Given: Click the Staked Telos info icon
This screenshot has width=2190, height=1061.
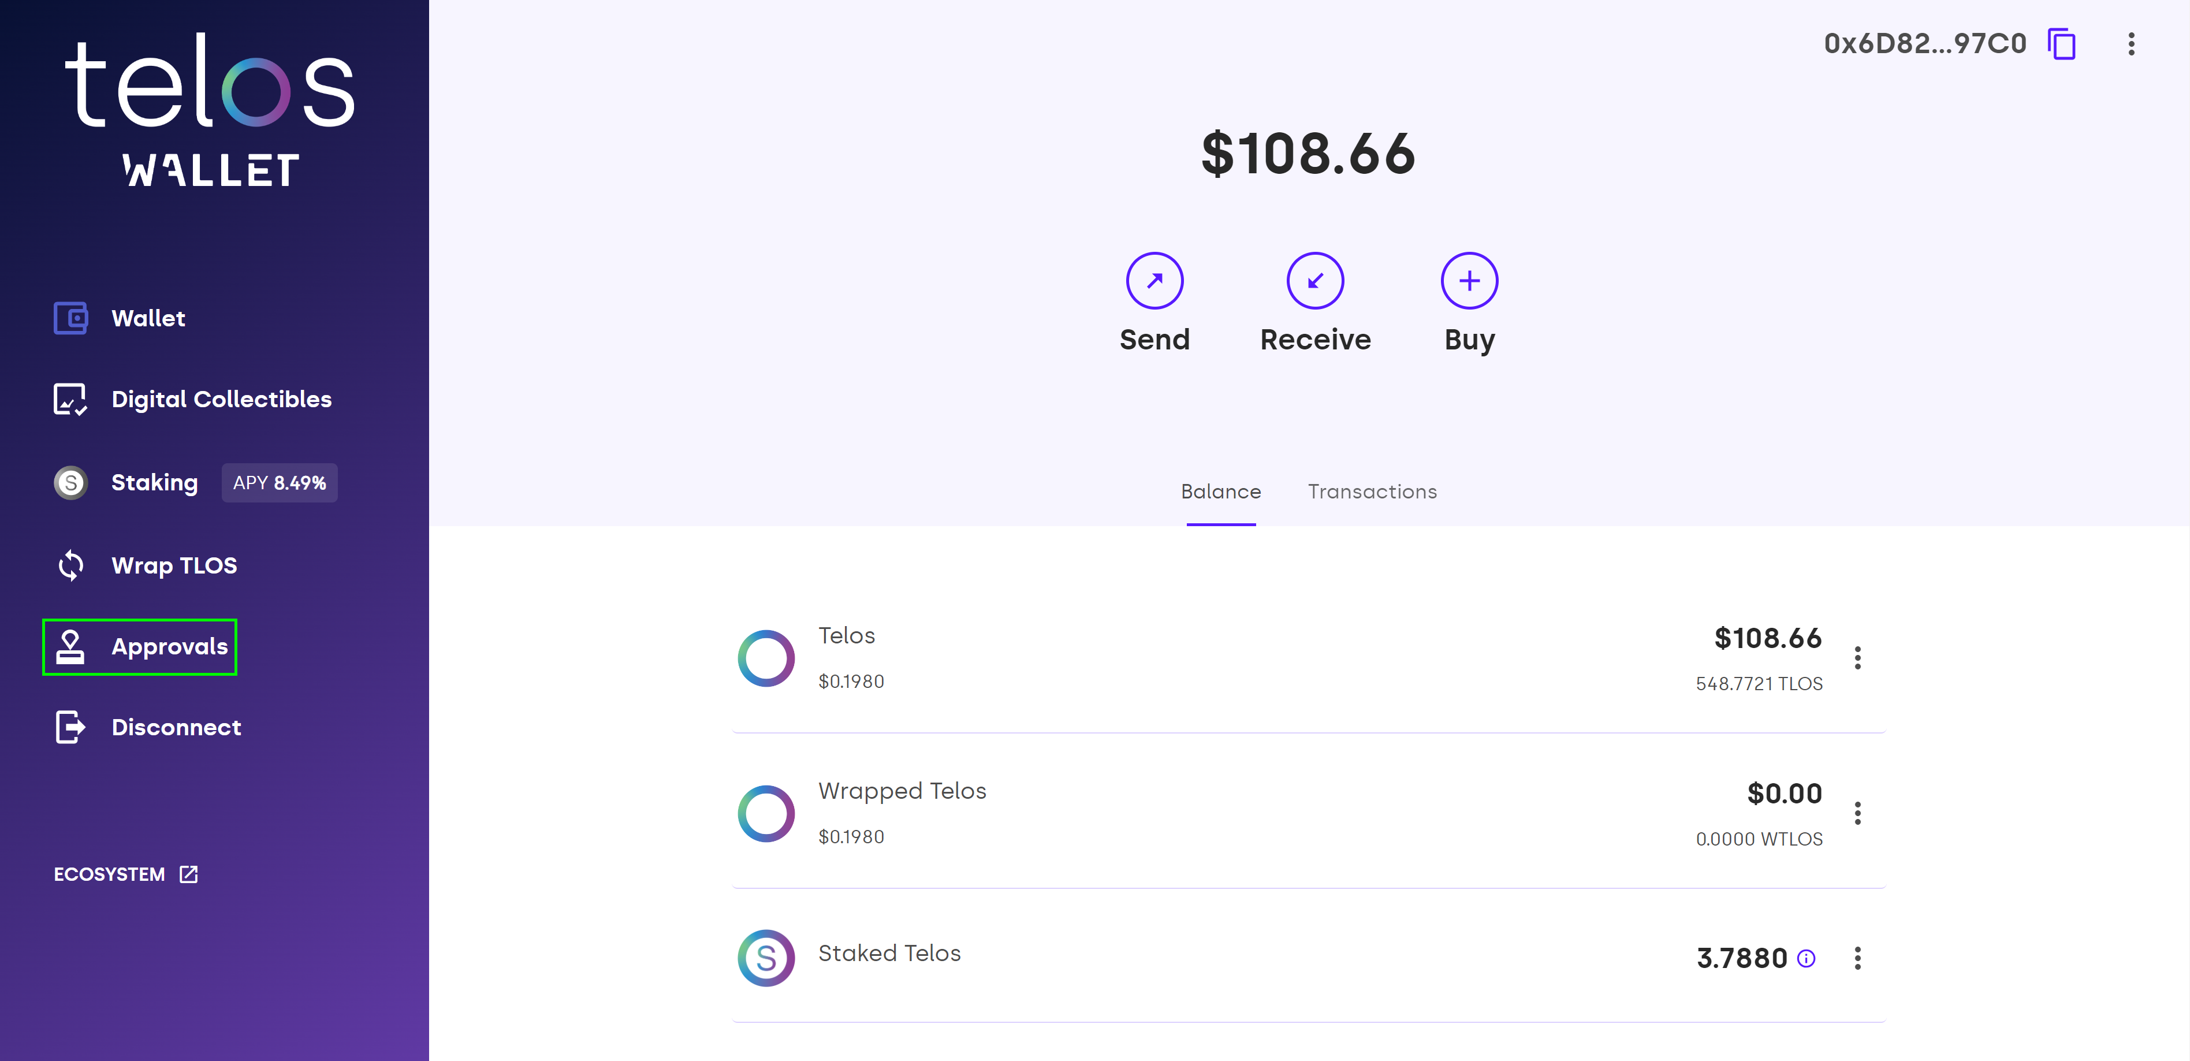Looking at the screenshot, I should (1806, 959).
